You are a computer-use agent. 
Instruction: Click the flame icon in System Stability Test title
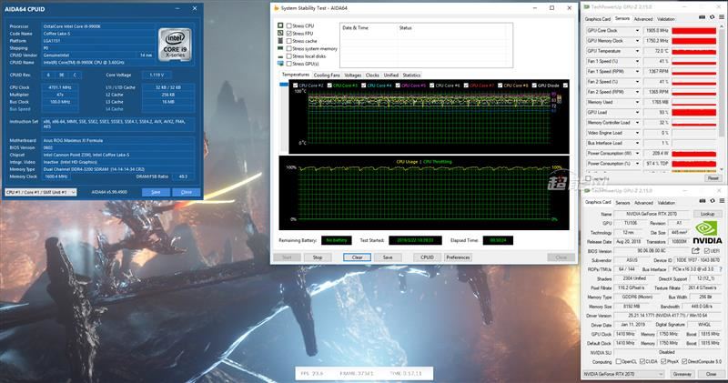(x=277, y=8)
